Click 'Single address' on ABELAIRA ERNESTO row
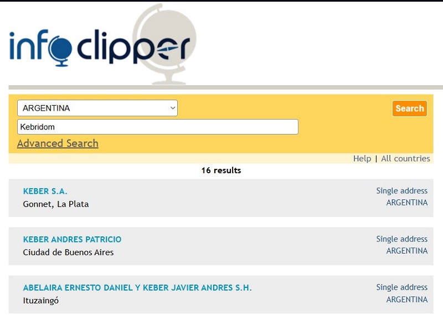 point(402,287)
